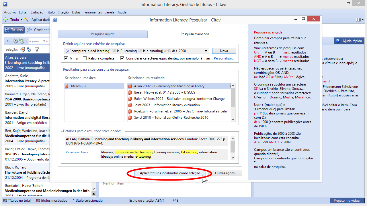Image resolution: width=367 pixels, height=206 pixels.
Task: Click book icon next to Títulos (8)
Action: click(x=67, y=86)
